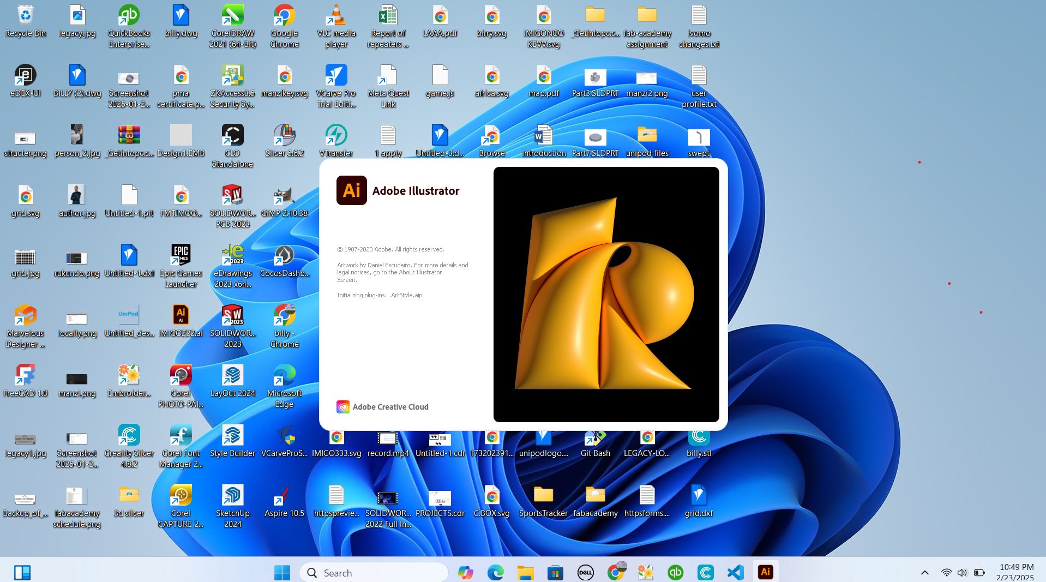Select the billy.dwg file icon
The width and height of the screenshot is (1046, 582).
coord(181,21)
